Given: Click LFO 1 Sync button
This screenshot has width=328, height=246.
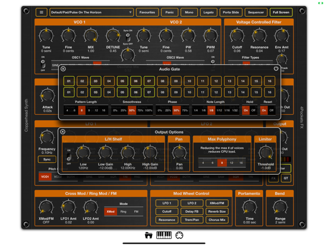Looking at the screenshot, I should pyautogui.click(x=47, y=159).
